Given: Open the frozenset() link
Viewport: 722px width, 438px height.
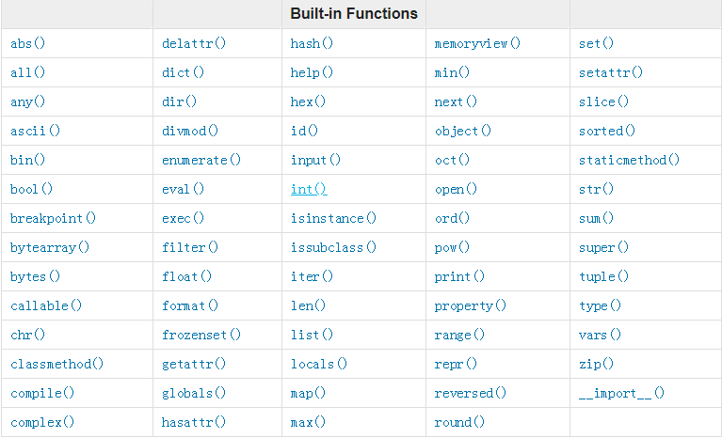Looking at the screenshot, I should pos(201,335).
